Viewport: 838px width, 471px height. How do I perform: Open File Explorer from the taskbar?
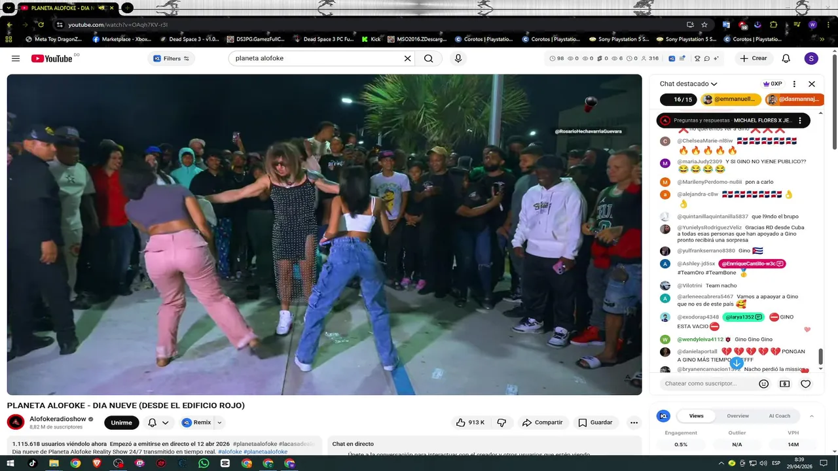54,463
